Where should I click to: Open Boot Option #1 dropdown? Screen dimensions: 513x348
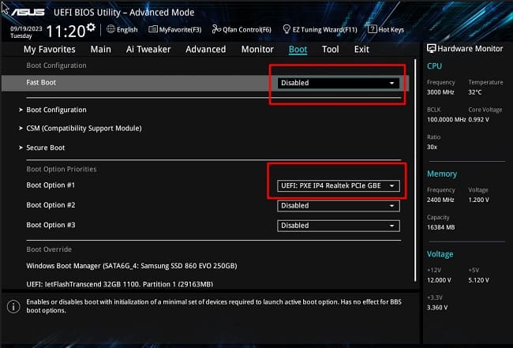(339, 185)
